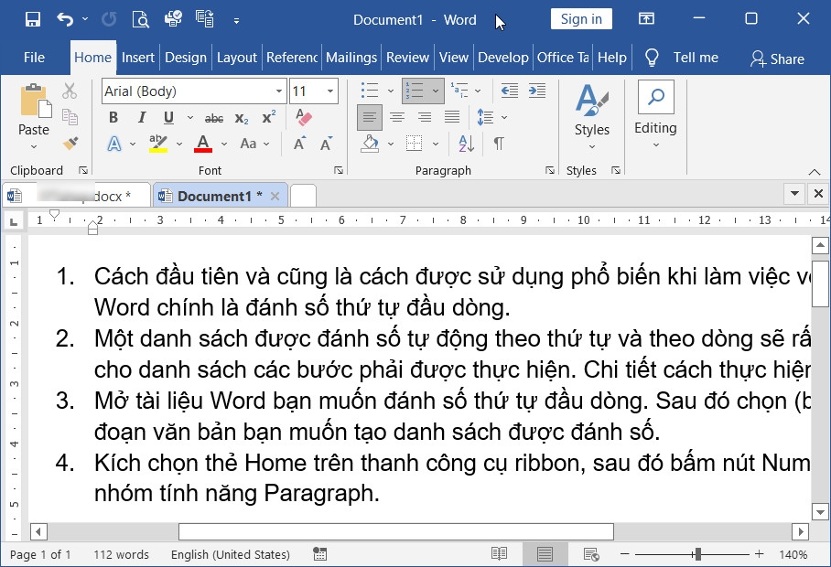Activate the Format Painter brush
The height and width of the screenshot is (567, 831).
click(70, 143)
